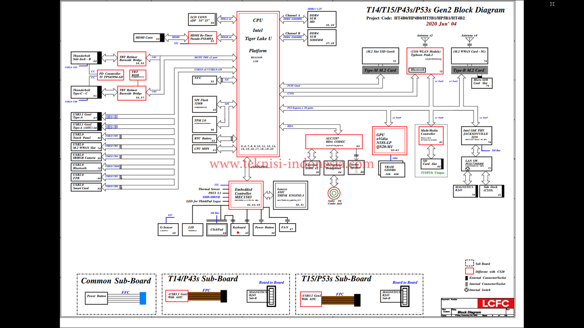Click TBT Retimer Burnside Bridge 56,57 block
The height and width of the screenshot is (328, 584).
point(132,93)
